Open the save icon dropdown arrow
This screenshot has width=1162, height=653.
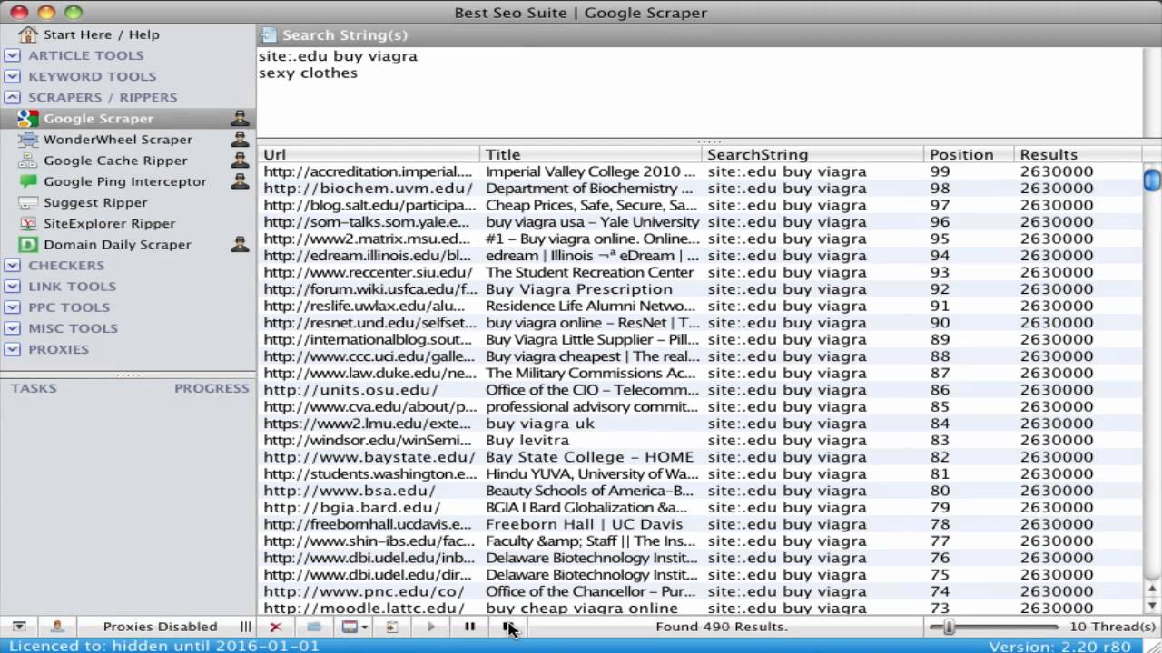coord(365,627)
